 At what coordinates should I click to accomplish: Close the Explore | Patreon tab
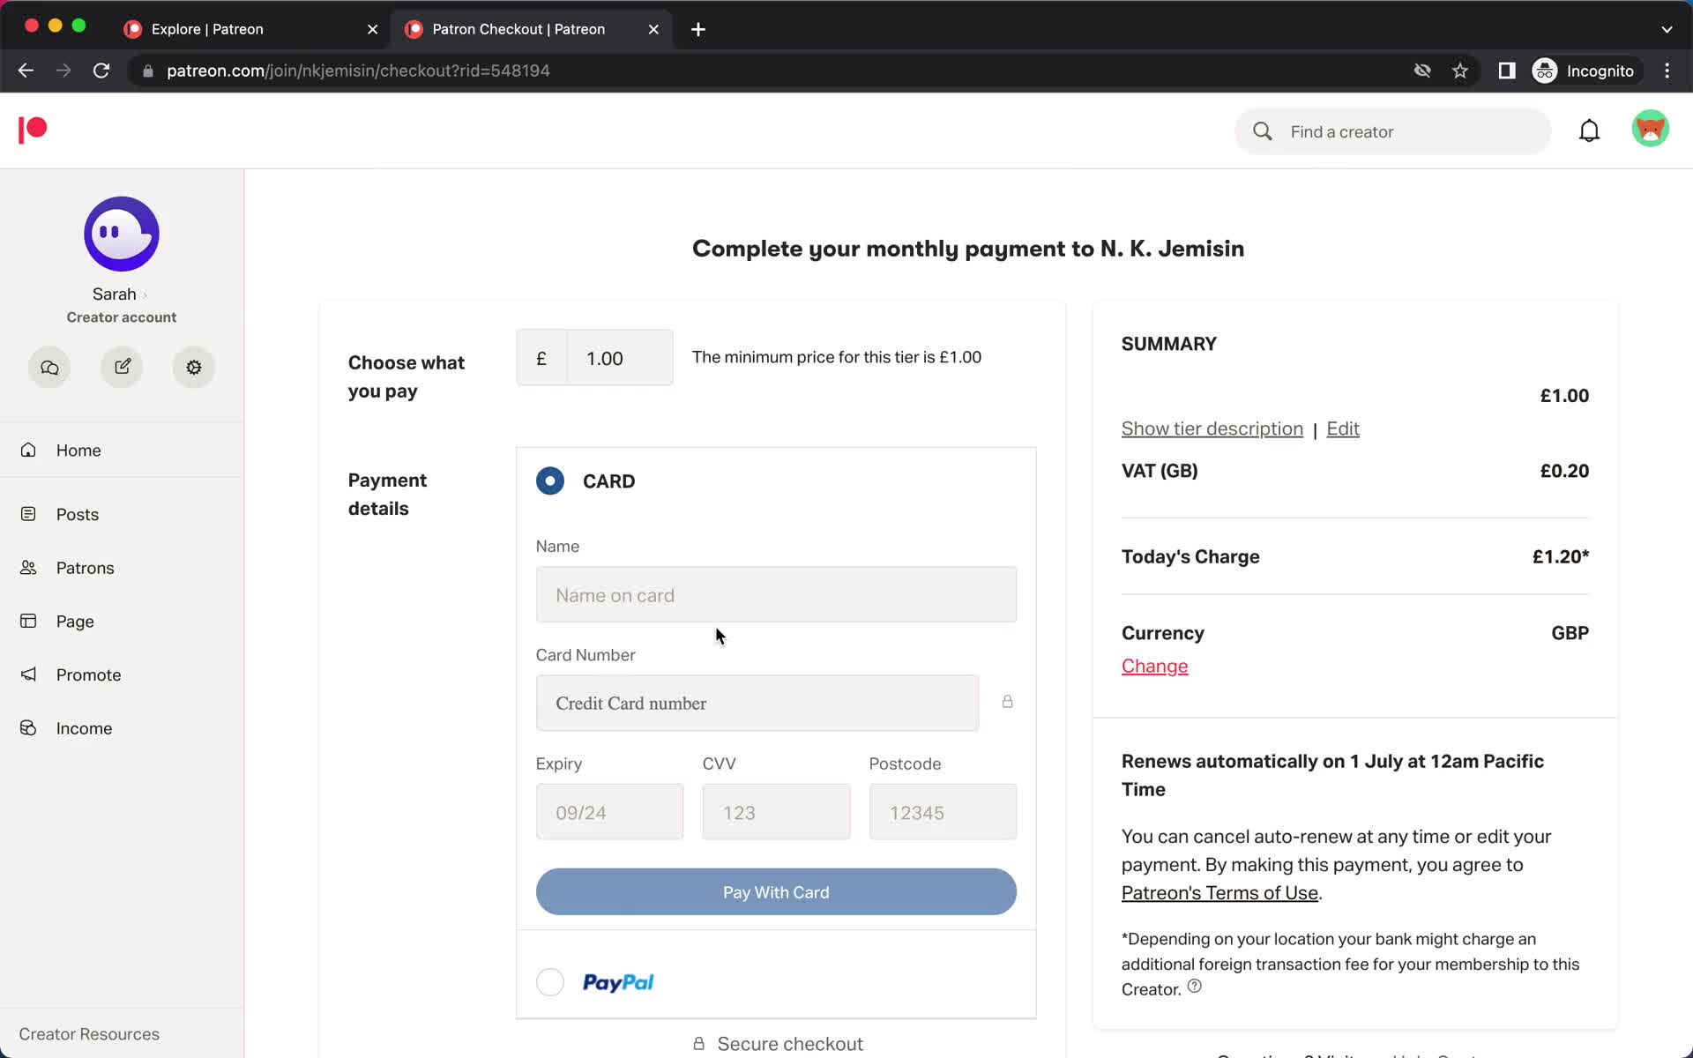pyautogui.click(x=372, y=29)
